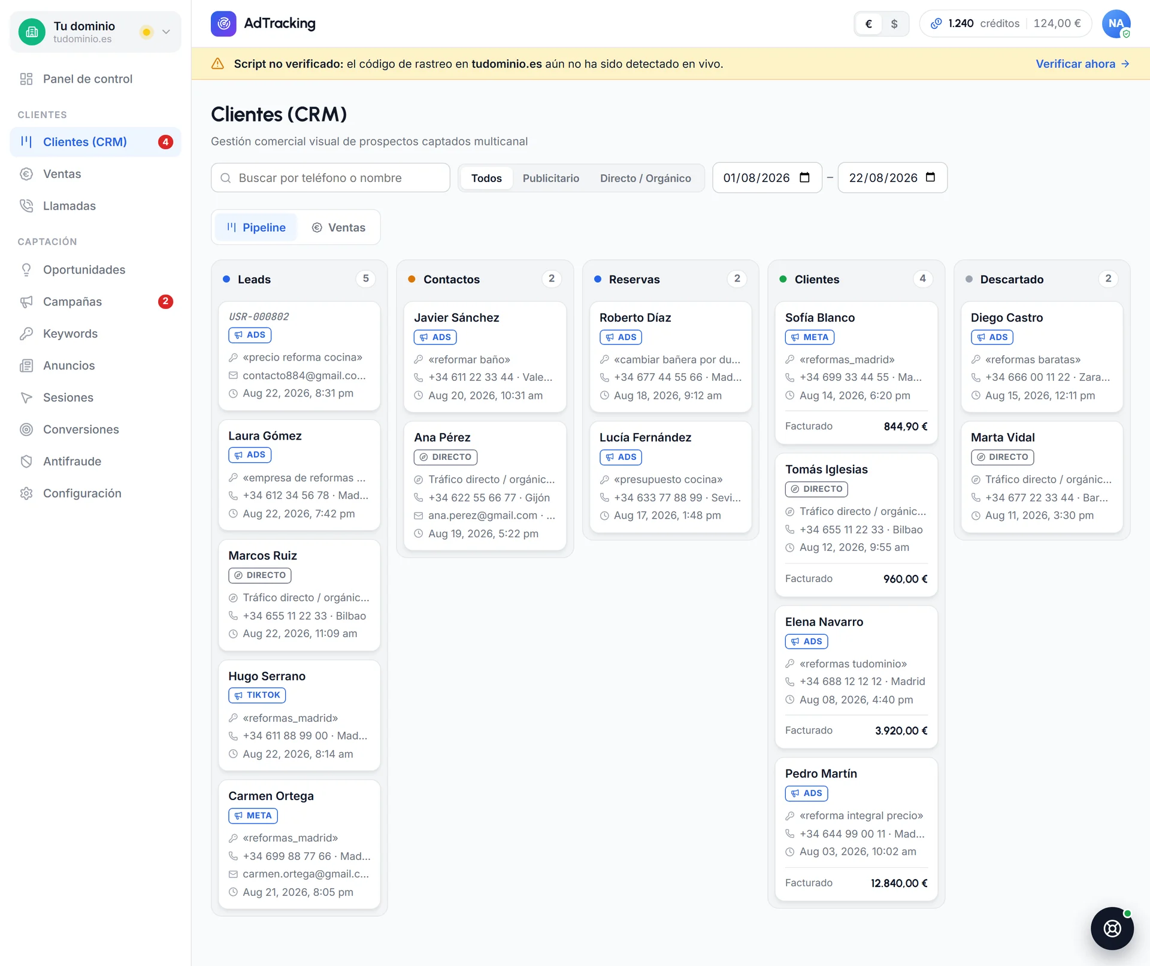Click Elena Navarro's Facturado 3.920,00 €
This screenshot has width=1150, height=966.
[x=901, y=731]
